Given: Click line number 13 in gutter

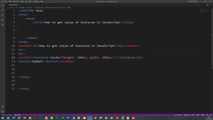Looking at the screenshot, I should [13, 57].
